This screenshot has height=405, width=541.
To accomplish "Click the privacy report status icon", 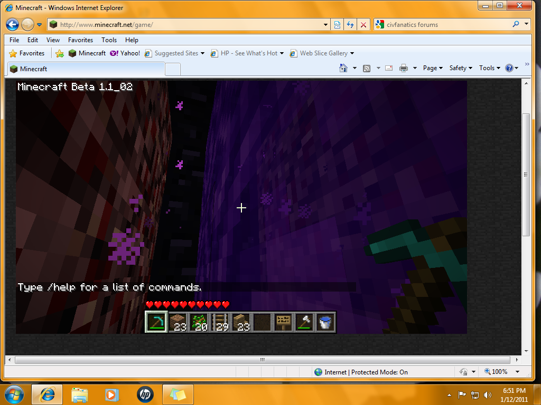I will 463,372.
